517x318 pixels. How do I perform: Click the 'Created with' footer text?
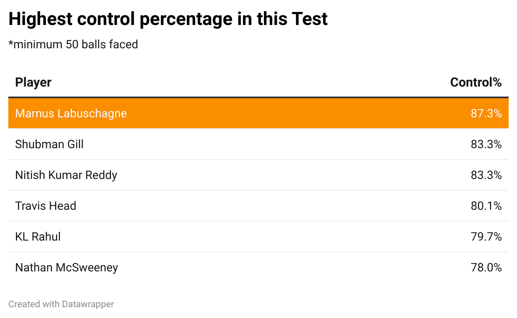34,304
